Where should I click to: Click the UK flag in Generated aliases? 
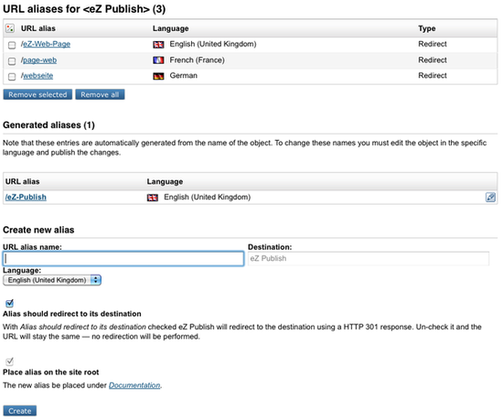pyautogui.click(x=153, y=198)
